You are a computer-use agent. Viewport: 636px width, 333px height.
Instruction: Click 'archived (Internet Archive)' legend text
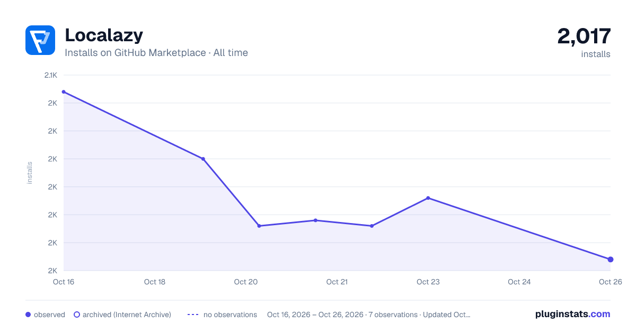tap(127, 314)
